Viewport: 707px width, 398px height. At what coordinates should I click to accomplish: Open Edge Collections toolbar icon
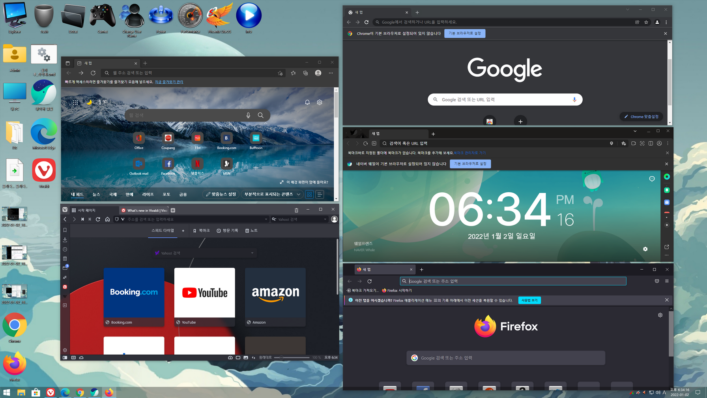[305, 73]
